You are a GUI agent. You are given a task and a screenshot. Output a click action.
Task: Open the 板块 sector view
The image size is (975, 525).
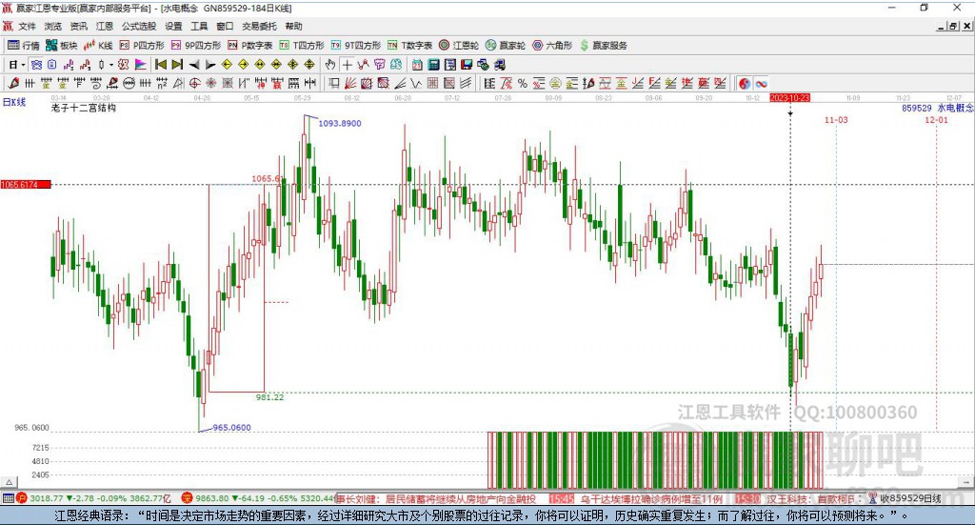pos(62,45)
